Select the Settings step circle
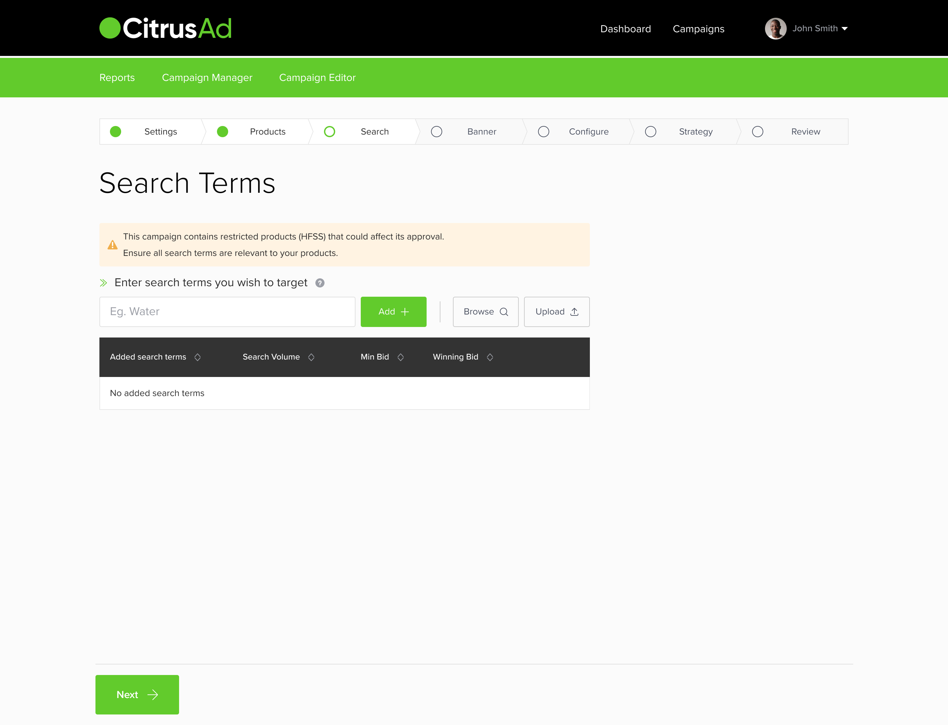Screen dimensions: 948x725 pyautogui.click(x=115, y=132)
